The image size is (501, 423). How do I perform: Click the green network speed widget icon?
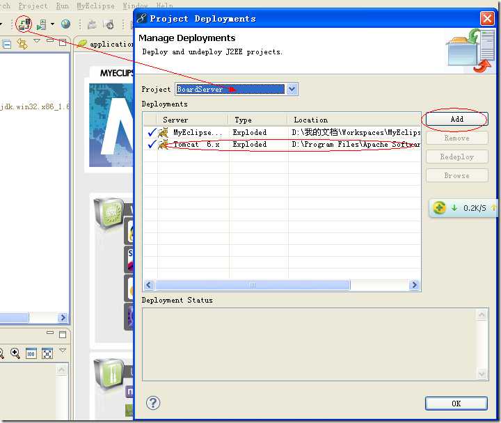(440, 208)
